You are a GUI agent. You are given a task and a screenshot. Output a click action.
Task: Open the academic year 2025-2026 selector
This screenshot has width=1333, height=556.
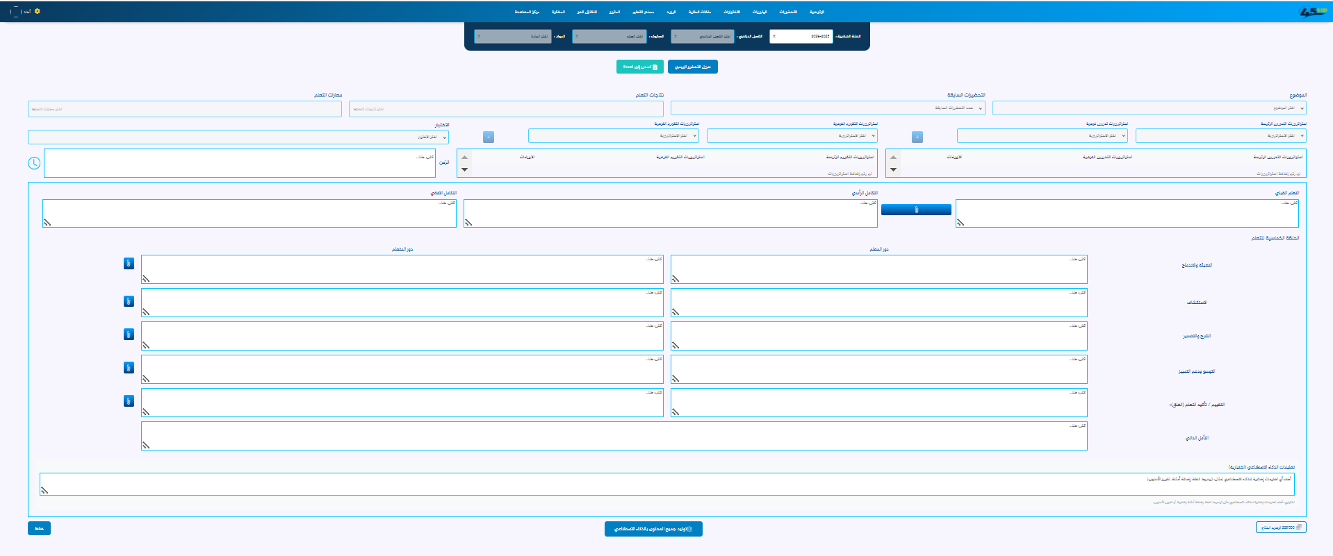coord(801,36)
